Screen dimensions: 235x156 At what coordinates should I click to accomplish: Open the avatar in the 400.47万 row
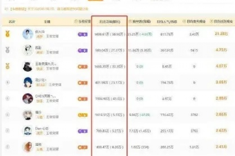[x=28, y=147]
